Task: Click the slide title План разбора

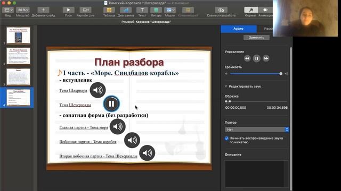Action: tap(129, 63)
